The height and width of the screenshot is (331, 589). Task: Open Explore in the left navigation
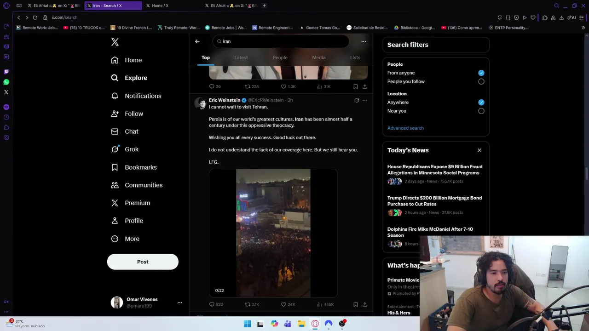pos(129,78)
